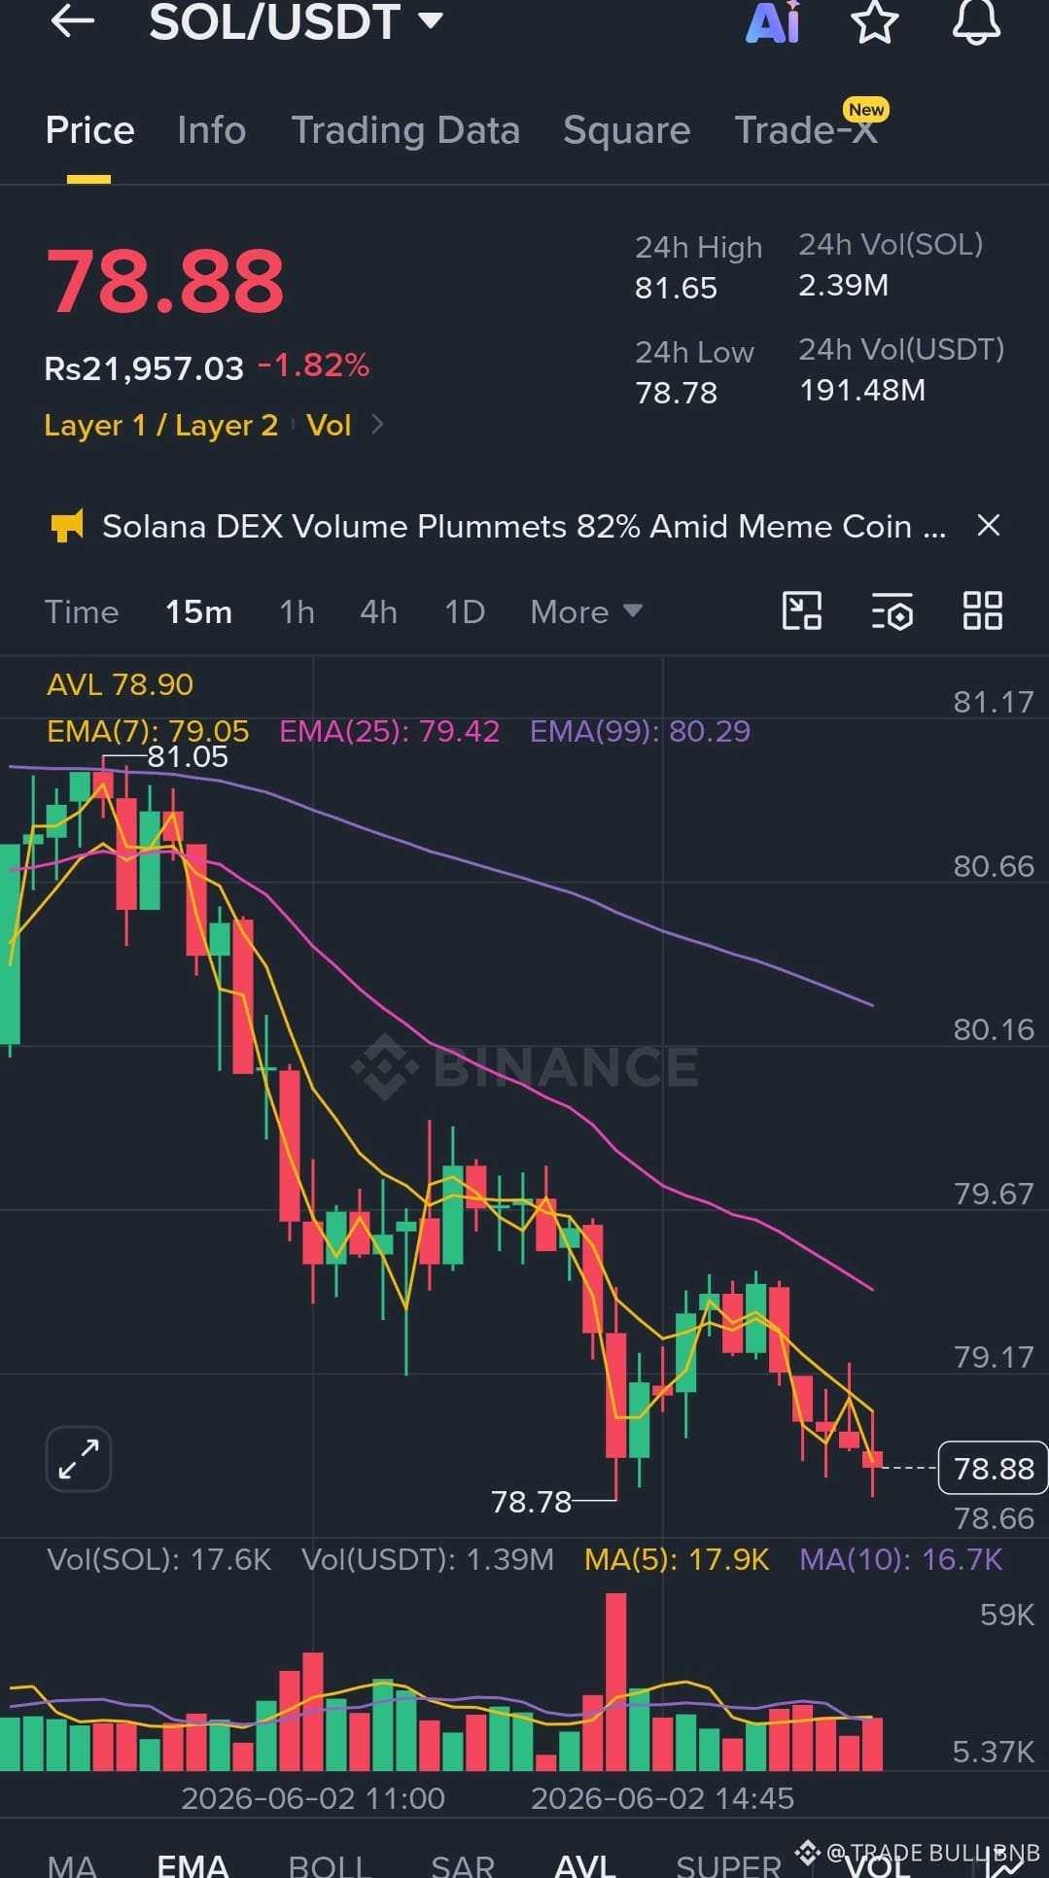Select the 1h interval
The image size is (1049, 1878).
click(297, 611)
